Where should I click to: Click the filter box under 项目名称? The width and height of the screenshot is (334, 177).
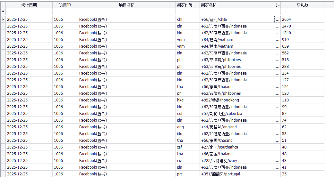click(126, 12)
